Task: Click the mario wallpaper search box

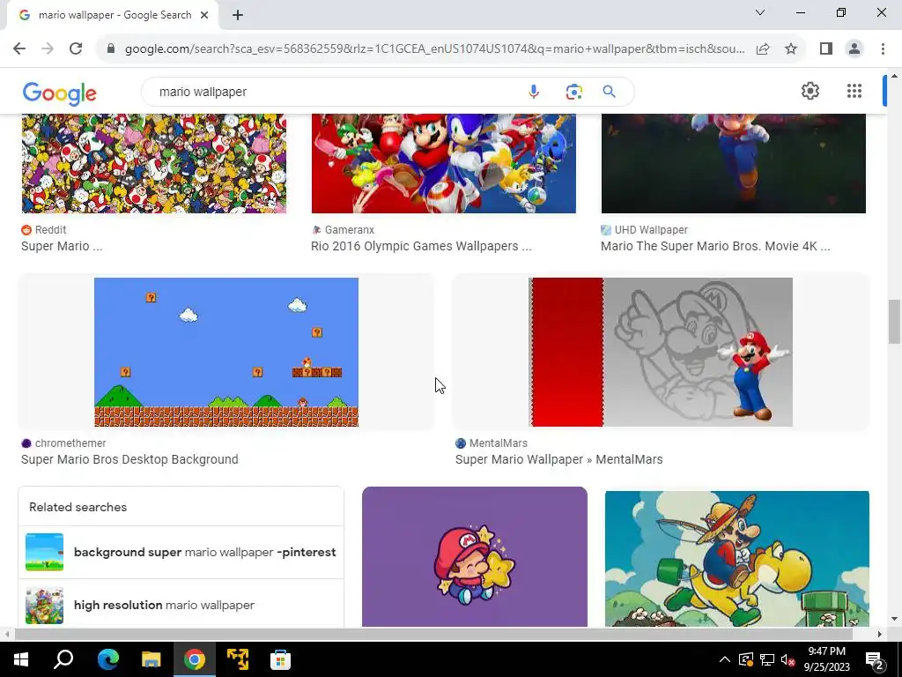Action: tap(339, 92)
